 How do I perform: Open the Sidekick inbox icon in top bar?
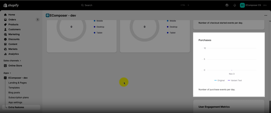[x=227, y=5]
